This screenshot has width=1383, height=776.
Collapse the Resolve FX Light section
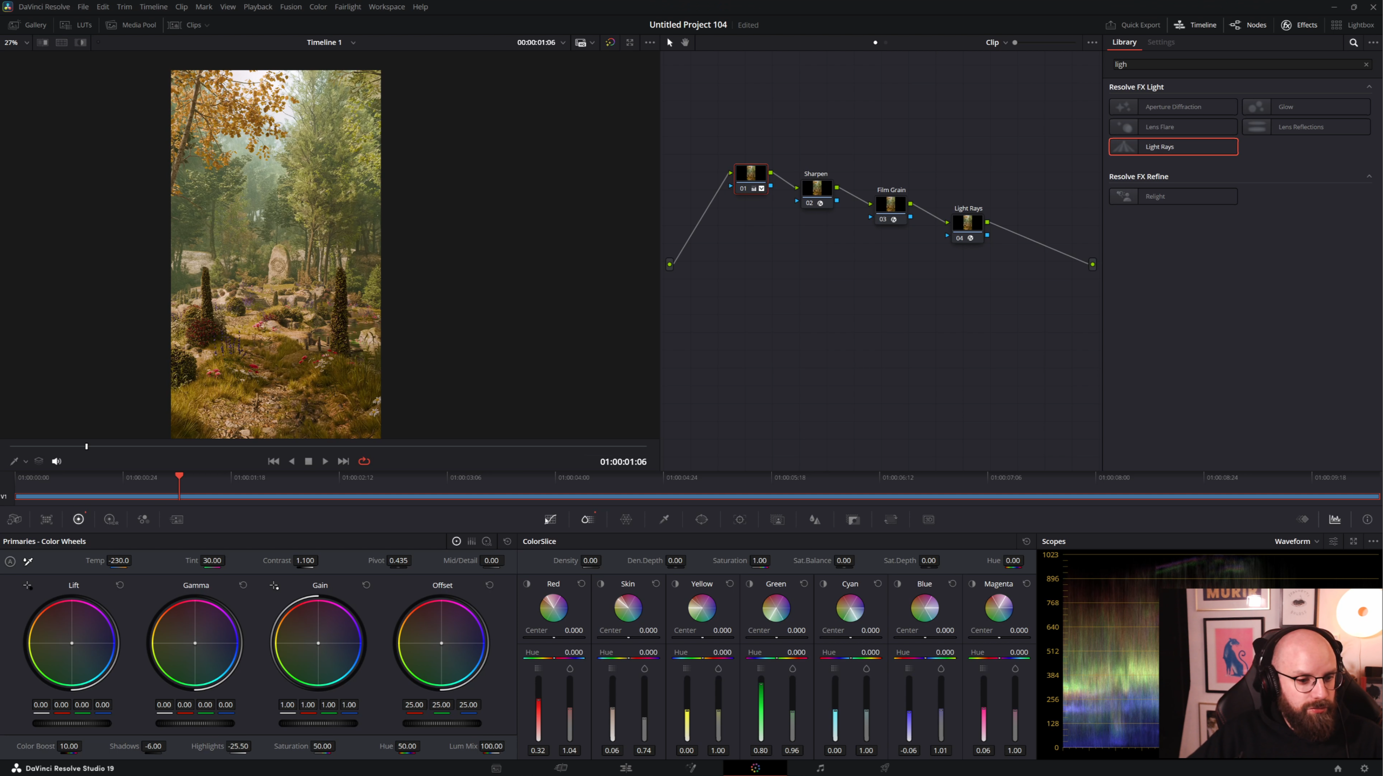pos(1369,87)
